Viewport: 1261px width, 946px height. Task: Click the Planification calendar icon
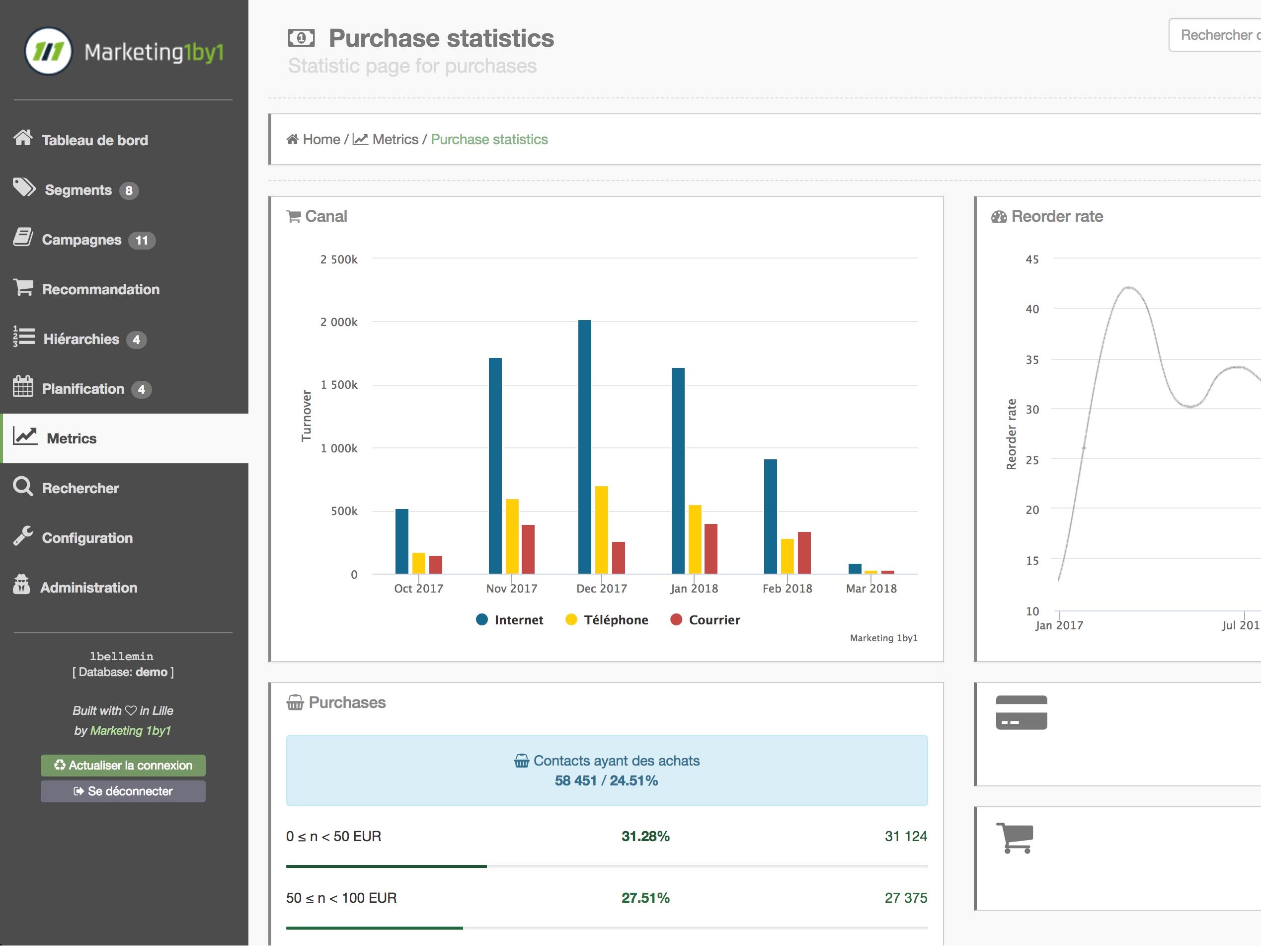pos(23,387)
